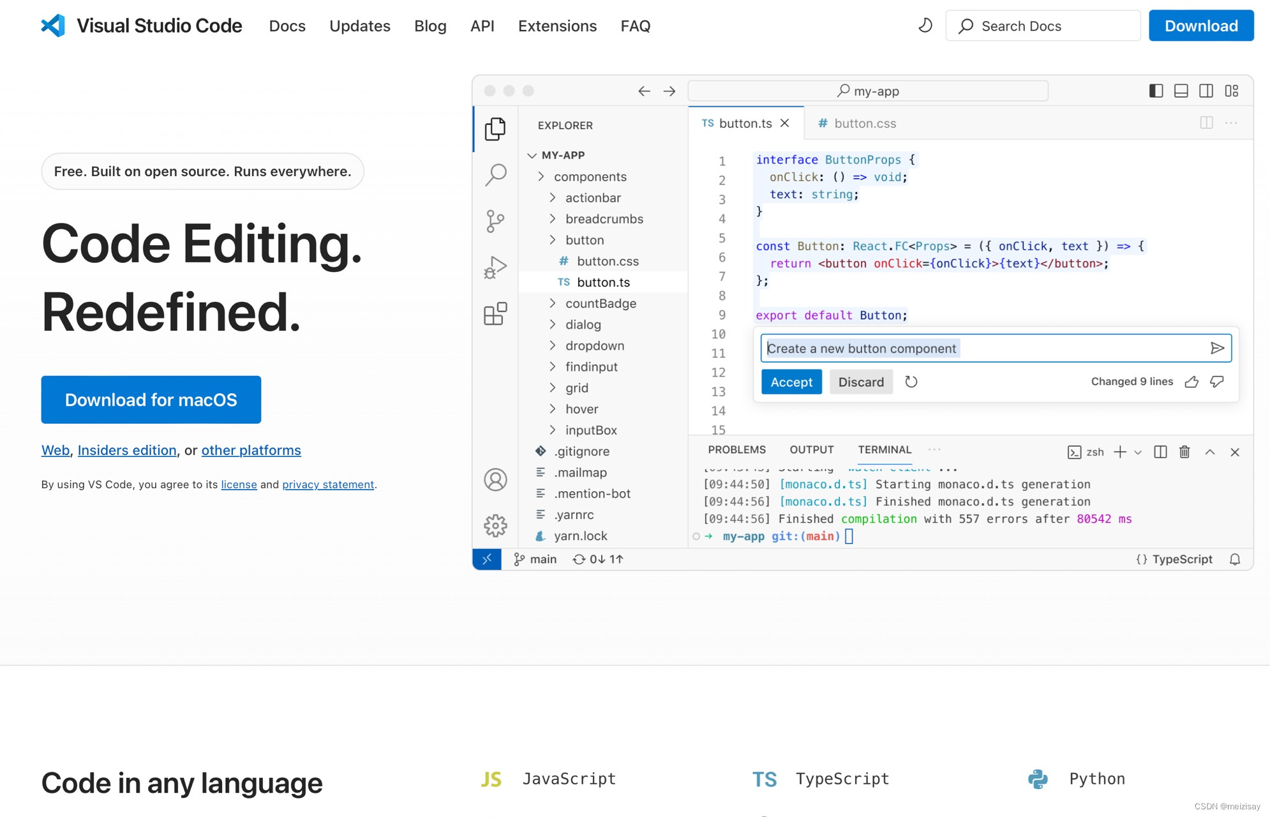
Task: Split the editor right icon
Action: (x=1206, y=123)
